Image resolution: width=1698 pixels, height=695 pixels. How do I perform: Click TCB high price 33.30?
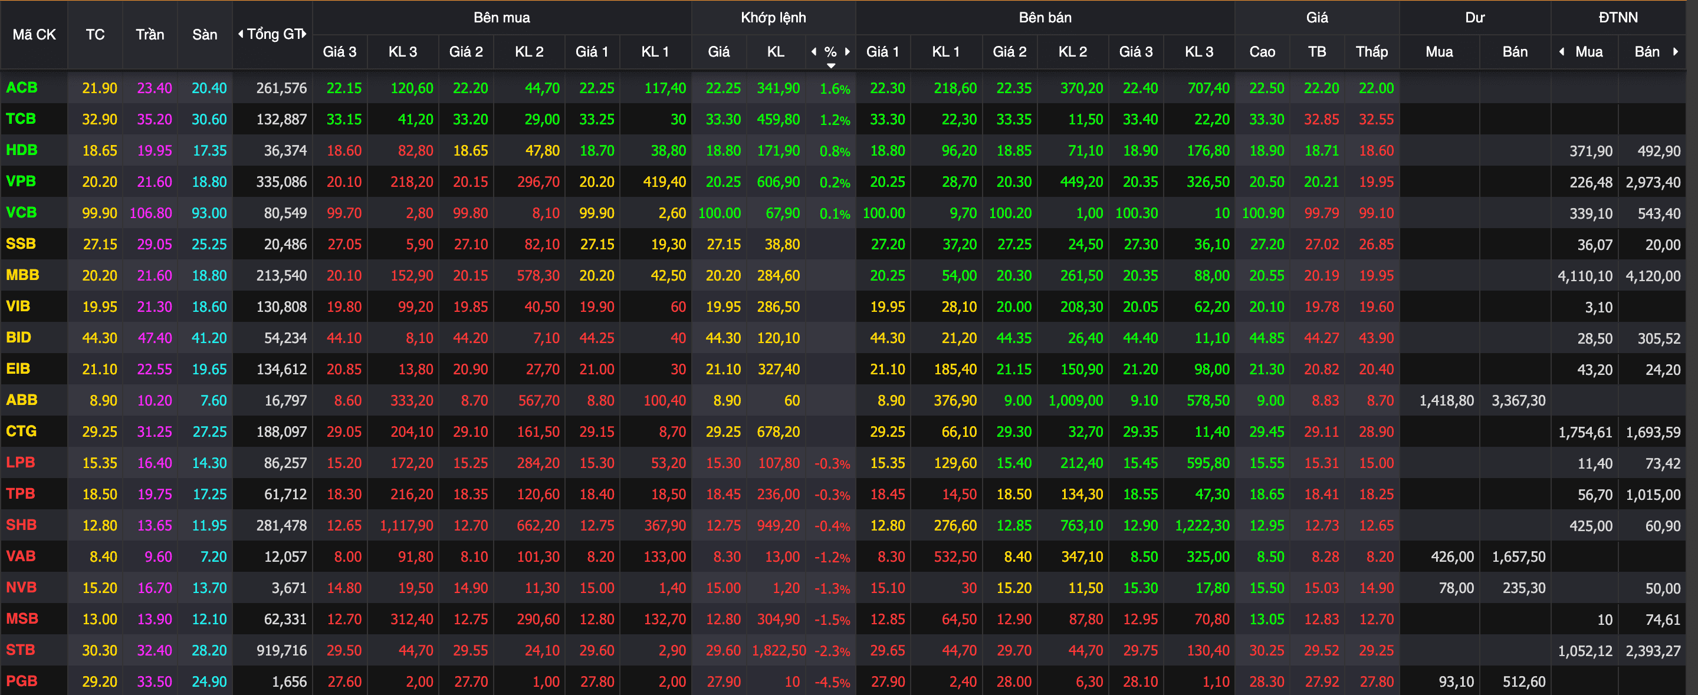coord(1267,120)
